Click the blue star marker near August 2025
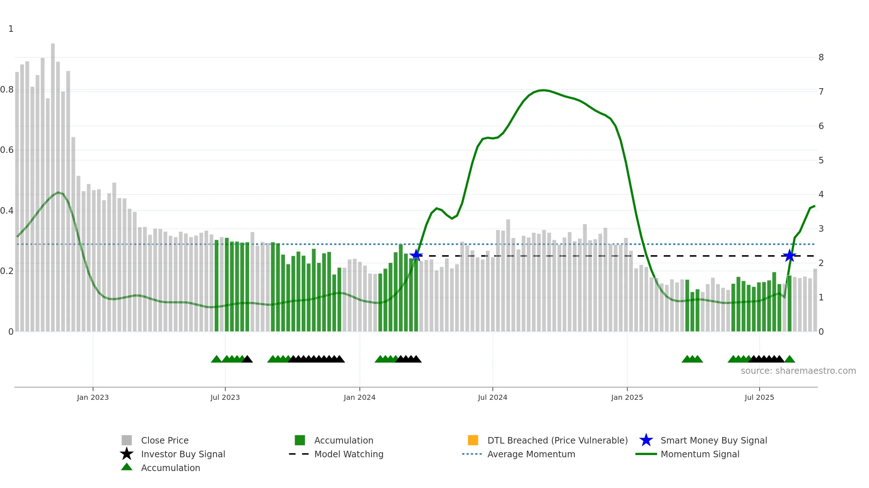The height and width of the screenshot is (488, 869). [789, 256]
